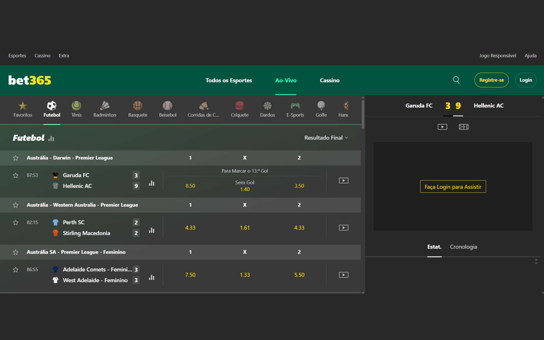Select the E-Sports gamepad icon

pos(295,106)
